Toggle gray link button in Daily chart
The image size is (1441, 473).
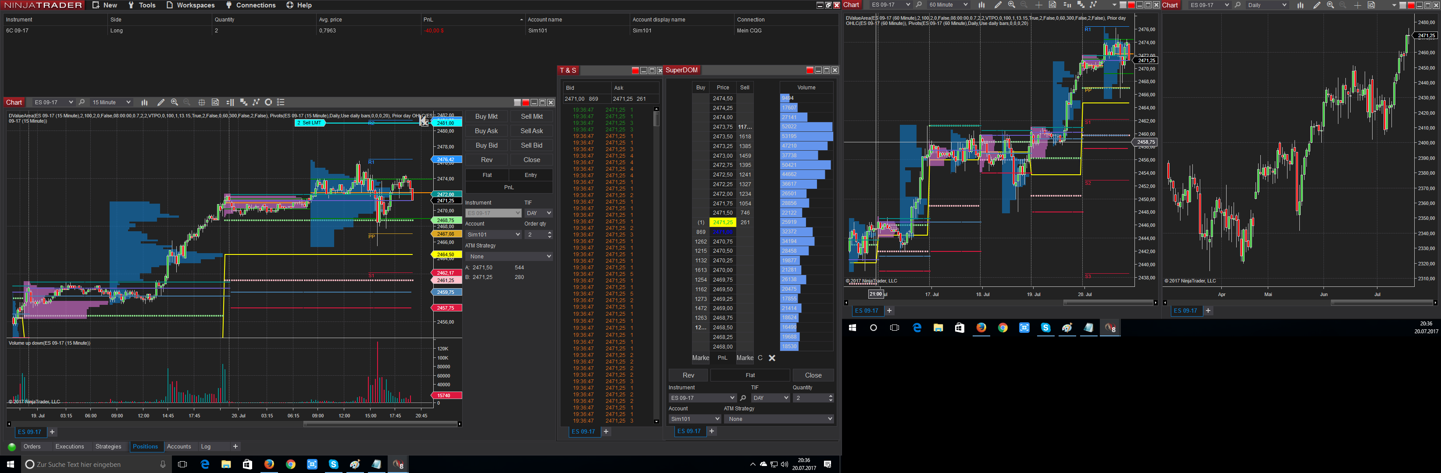[x=1402, y=5]
